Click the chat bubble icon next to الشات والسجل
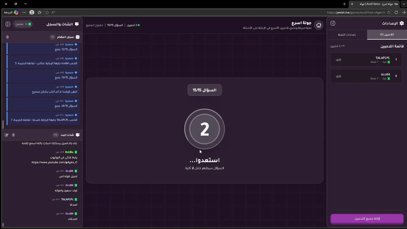 click(77, 24)
